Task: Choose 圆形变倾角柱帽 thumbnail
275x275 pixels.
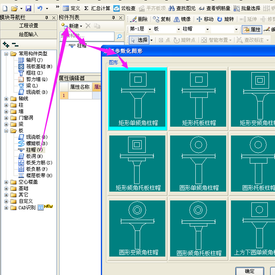Action: [137, 228]
